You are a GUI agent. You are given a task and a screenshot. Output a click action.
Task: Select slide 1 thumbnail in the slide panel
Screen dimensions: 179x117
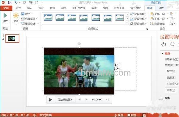[13, 38]
